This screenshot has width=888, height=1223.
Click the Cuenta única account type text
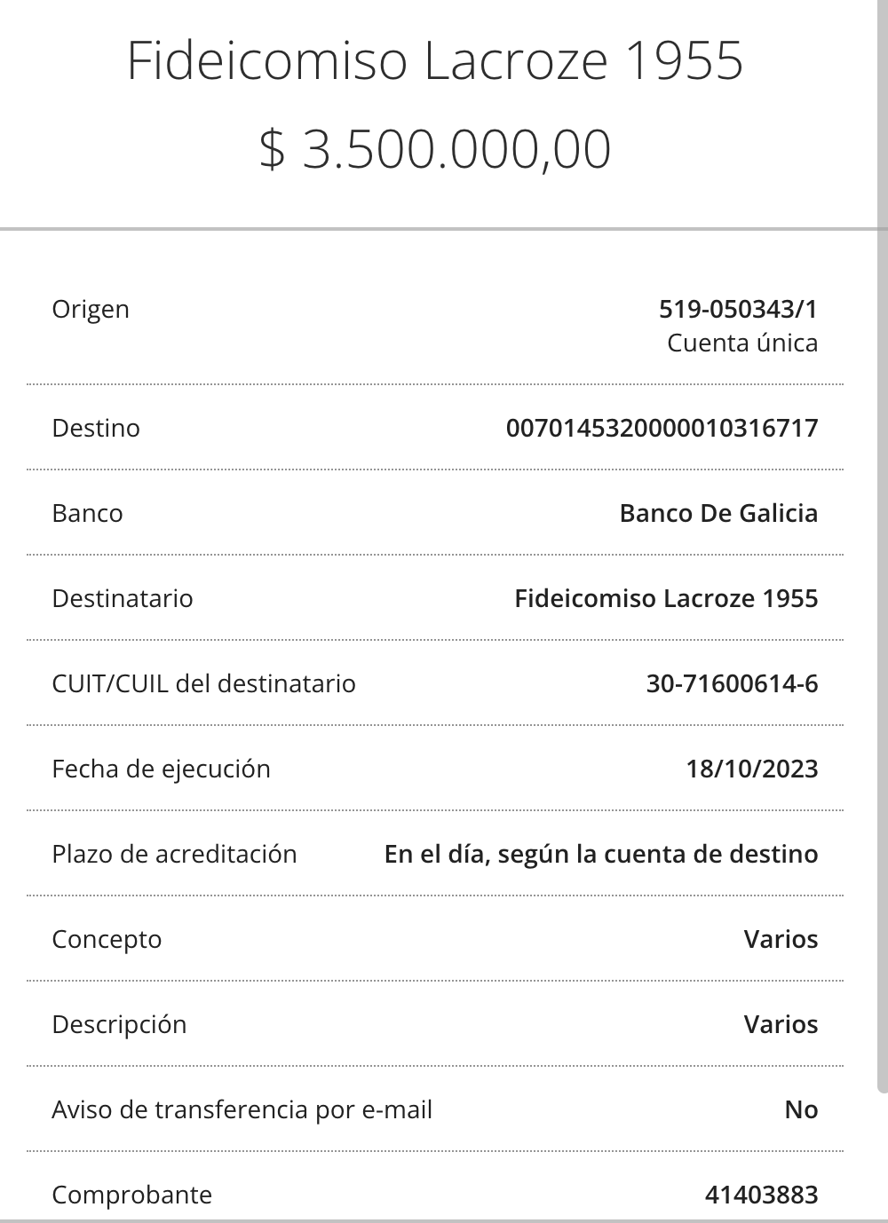(x=742, y=343)
